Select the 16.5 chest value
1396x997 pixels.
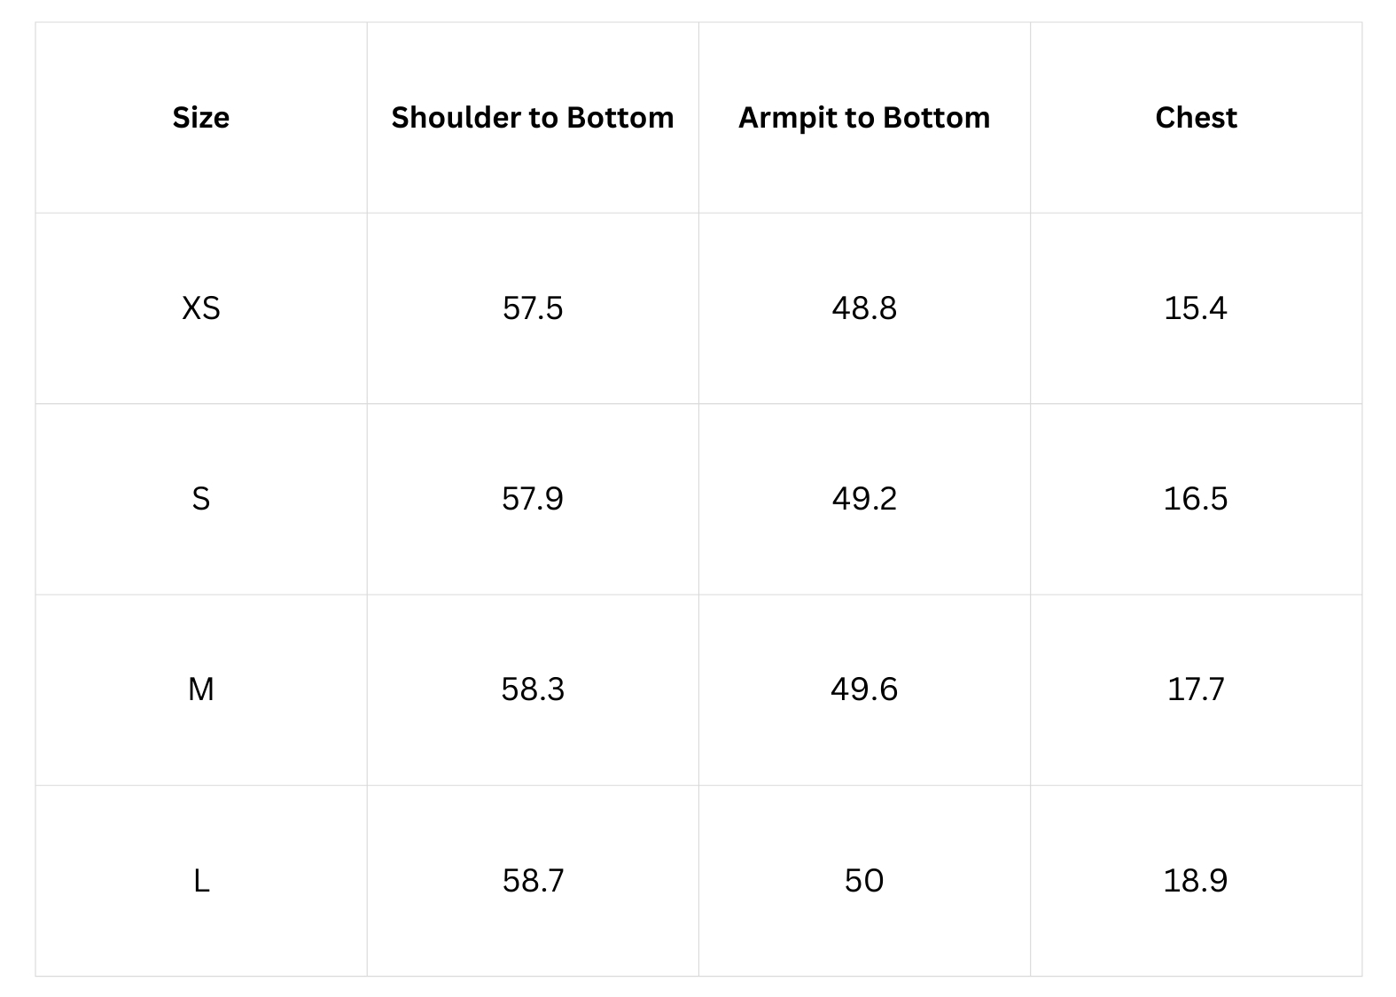coord(1196,499)
